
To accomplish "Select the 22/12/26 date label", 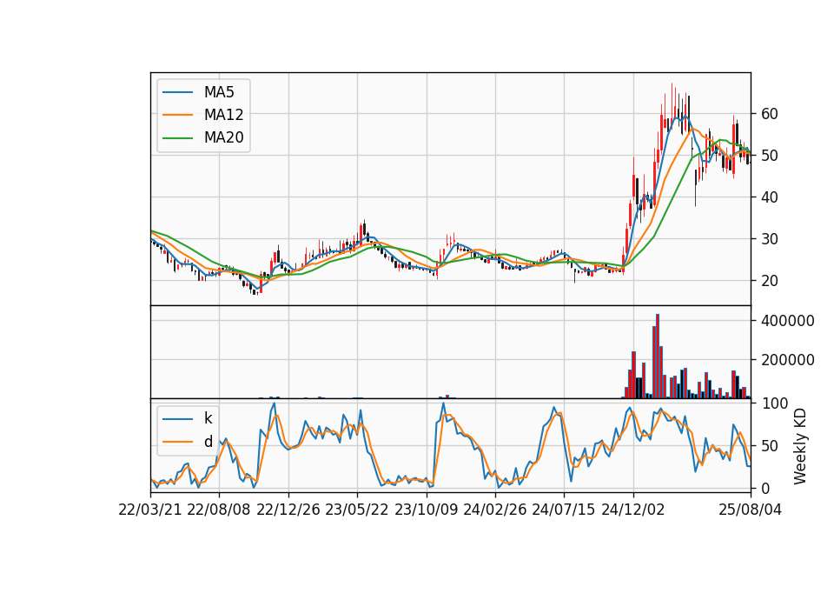I will point(288,510).
